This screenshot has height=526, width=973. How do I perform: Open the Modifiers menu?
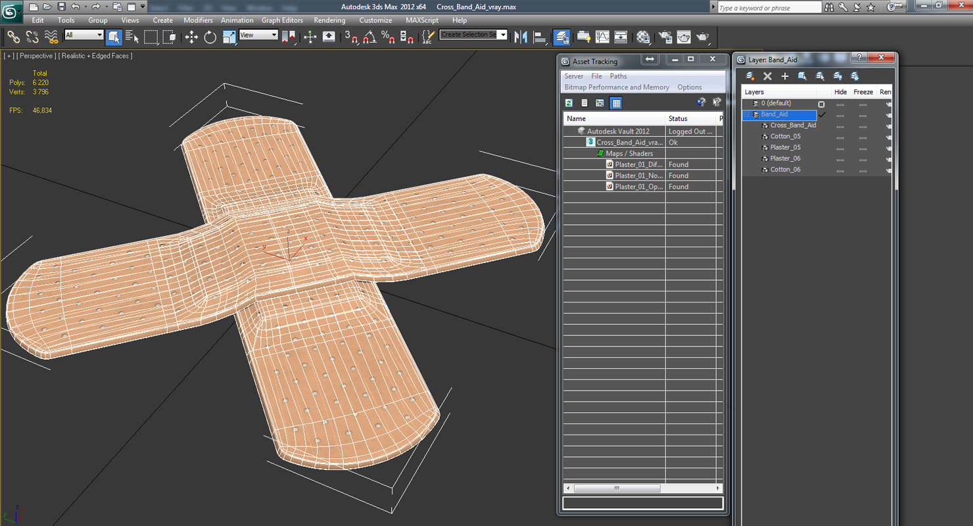coord(198,20)
